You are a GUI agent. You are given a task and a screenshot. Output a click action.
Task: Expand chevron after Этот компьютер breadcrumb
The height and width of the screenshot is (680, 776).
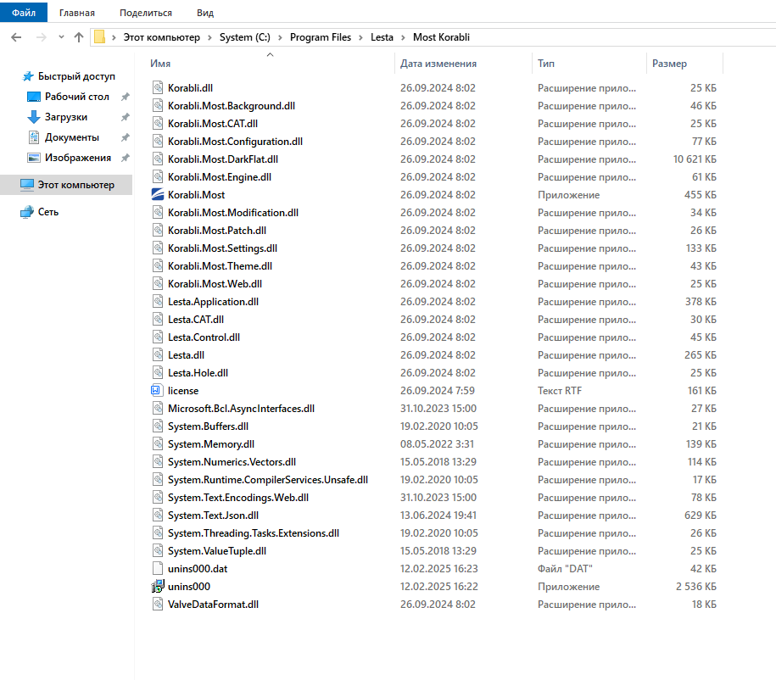[x=209, y=37]
